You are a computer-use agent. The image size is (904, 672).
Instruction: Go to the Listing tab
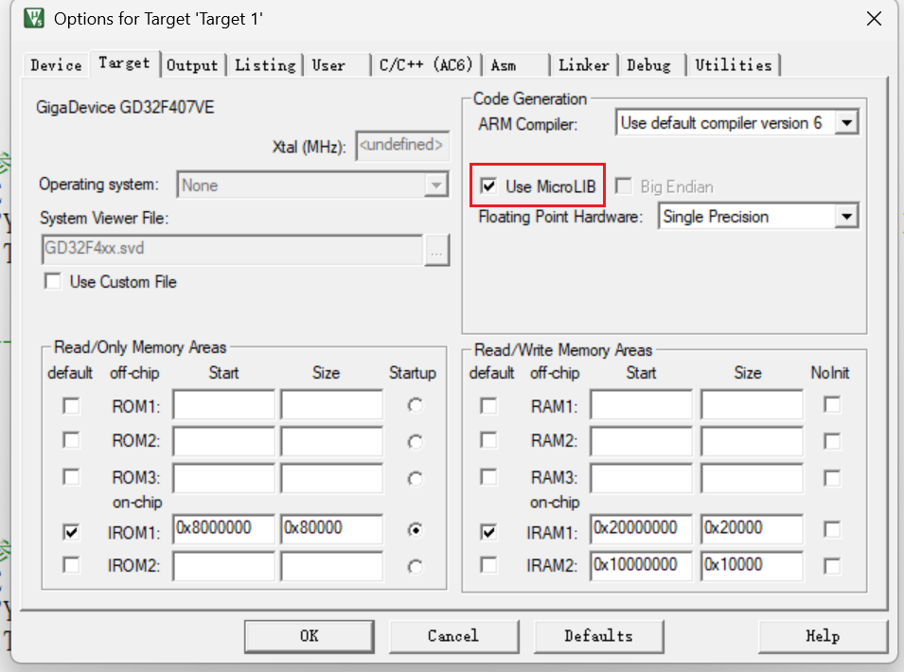click(265, 65)
